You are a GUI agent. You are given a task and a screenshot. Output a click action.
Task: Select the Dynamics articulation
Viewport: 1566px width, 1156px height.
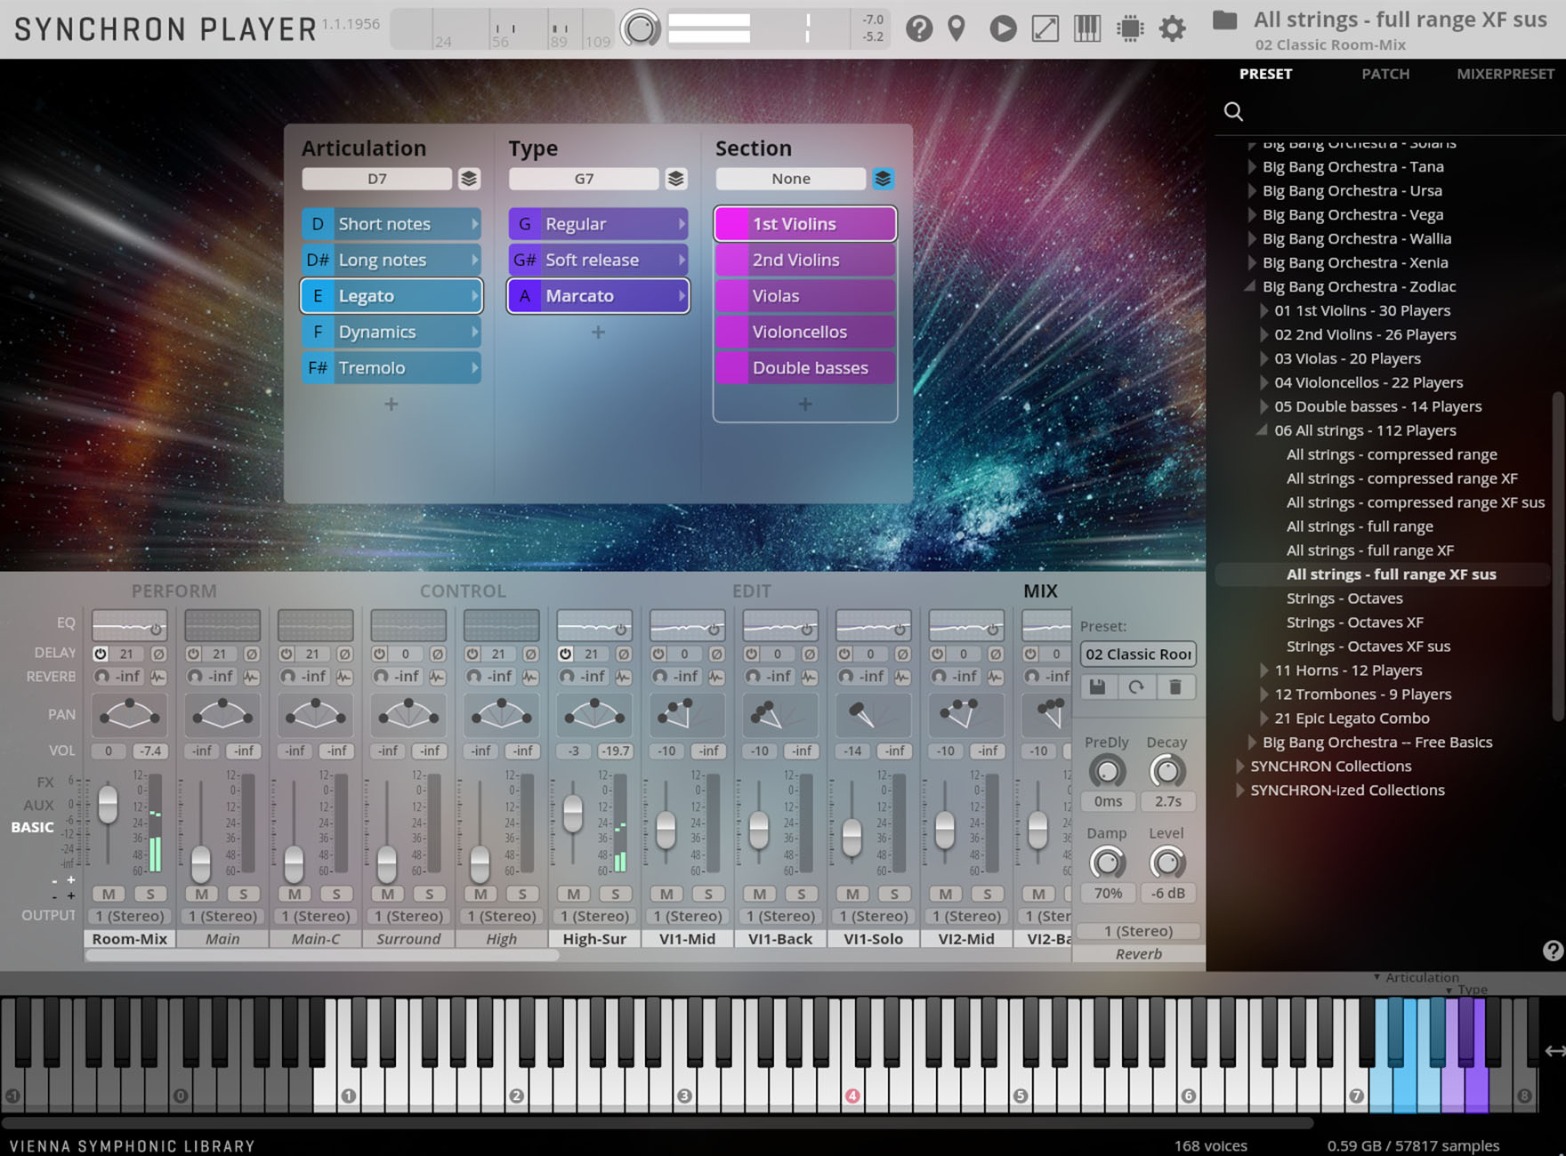tap(391, 332)
